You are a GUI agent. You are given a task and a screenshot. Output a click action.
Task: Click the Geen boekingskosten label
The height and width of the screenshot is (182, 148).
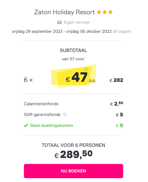(x=52, y=126)
